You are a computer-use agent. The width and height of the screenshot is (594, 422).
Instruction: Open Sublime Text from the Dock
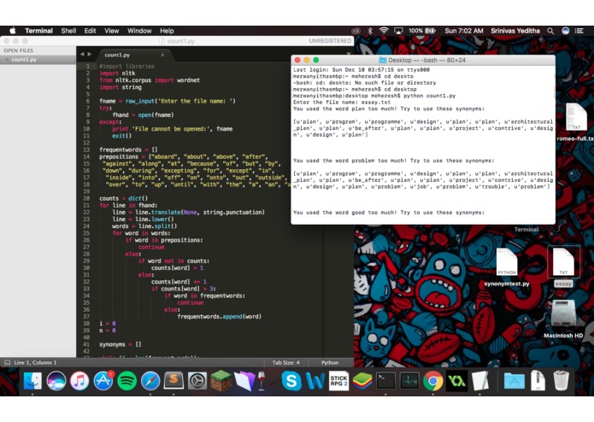point(173,381)
